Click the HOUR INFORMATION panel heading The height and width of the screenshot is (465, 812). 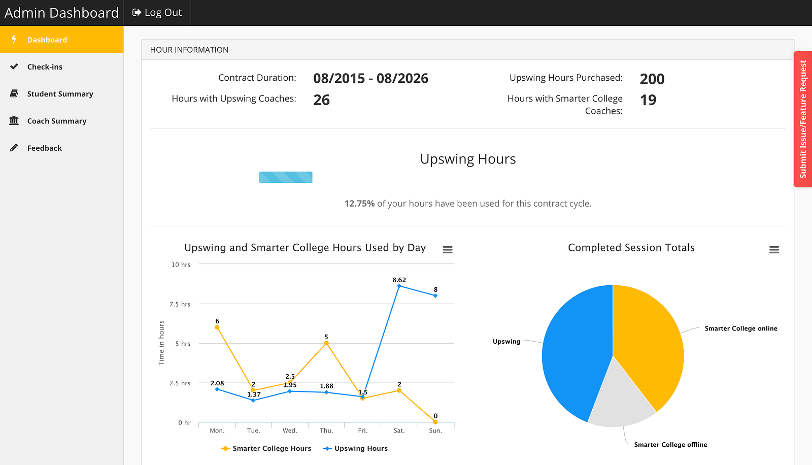click(189, 50)
